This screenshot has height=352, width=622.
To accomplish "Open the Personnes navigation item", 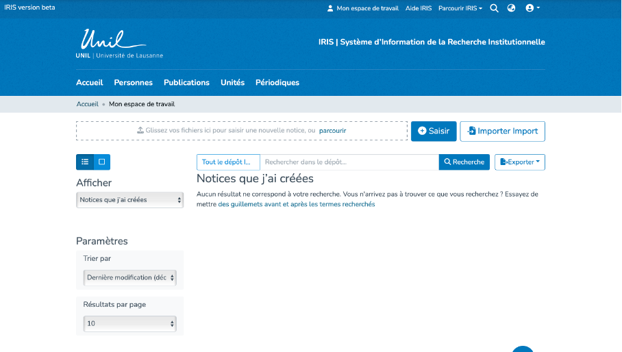I will (133, 82).
